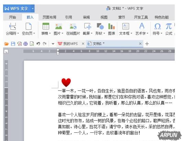Image resolution: width=182 pixels, height=141 pixels.
Task: Save the document with the disk icon
Action: tap(13, 44)
